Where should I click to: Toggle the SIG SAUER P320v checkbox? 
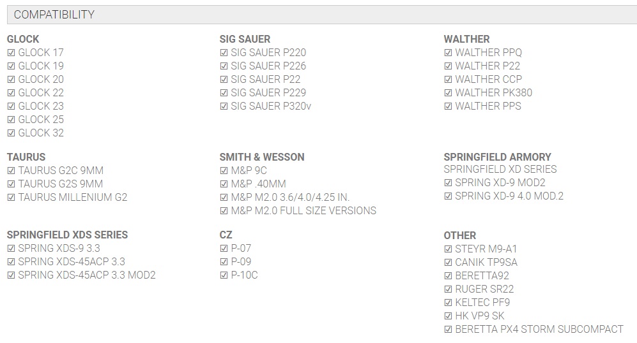[224, 106]
